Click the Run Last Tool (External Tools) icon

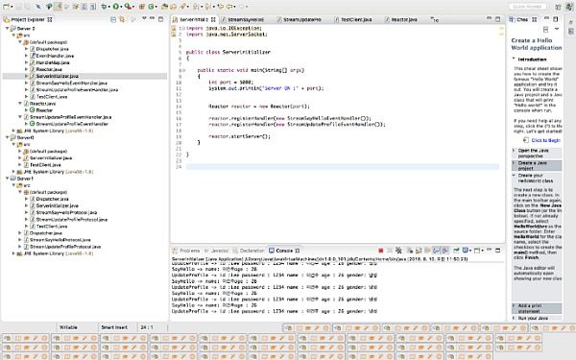pyautogui.click(x=128, y=7)
